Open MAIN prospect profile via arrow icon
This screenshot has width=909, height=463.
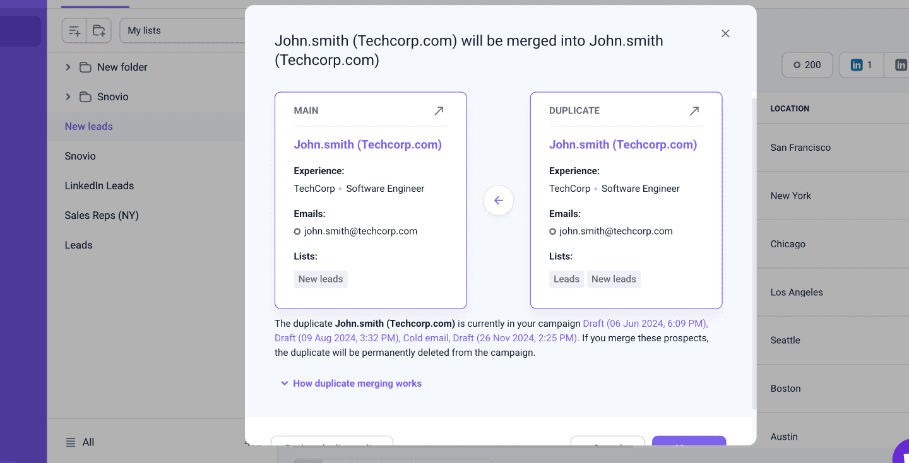[x=439, y=111]
